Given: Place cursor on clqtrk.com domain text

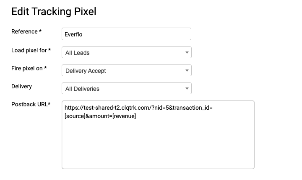Looking at the screenshot, I should 135,108.
